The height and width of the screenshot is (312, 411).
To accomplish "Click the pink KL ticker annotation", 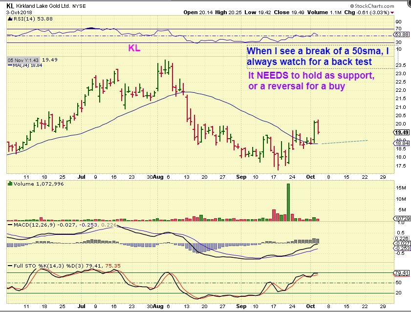I will [x=134, y=48].
